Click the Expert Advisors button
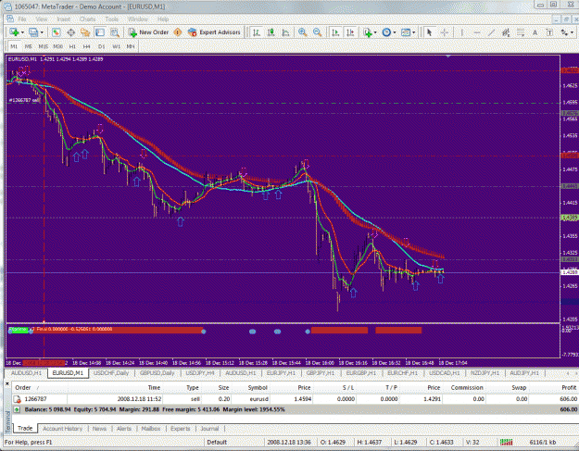The width and height of the screenshot is (579, 451). (214, 32)
